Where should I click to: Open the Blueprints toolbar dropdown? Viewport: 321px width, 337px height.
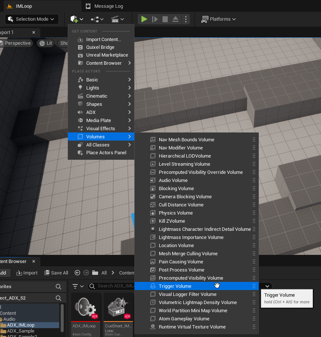coord(97,19)
